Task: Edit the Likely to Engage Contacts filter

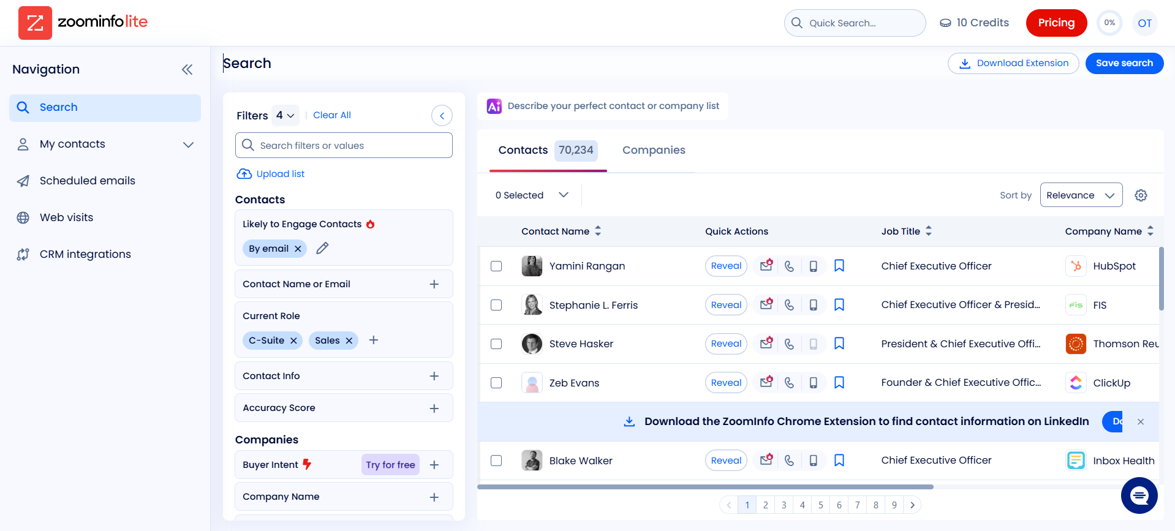Action: pos(322,248)
